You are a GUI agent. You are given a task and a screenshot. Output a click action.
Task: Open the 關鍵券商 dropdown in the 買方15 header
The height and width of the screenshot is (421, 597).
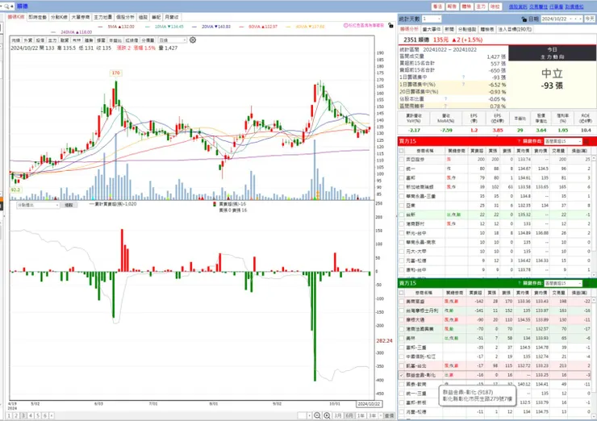pos(563,141)
